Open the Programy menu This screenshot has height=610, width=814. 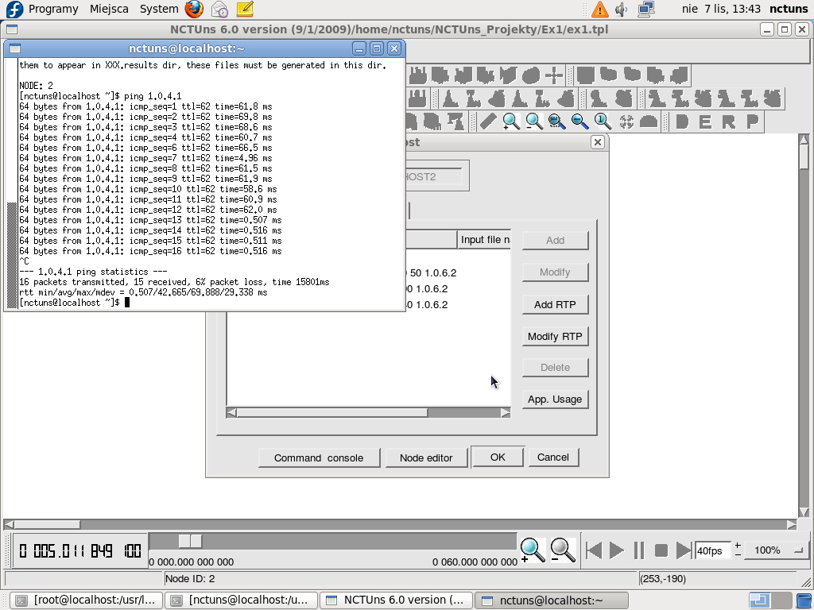point(53,9)
